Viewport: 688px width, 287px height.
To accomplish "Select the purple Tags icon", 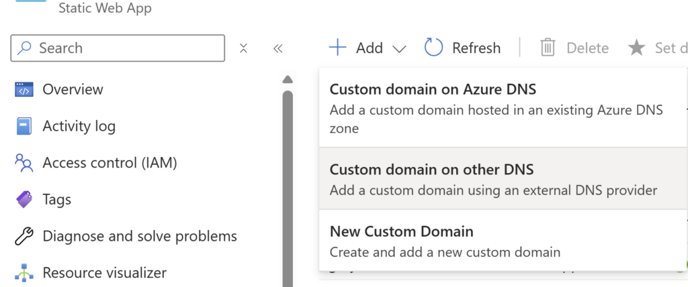I will coord(24,200).
